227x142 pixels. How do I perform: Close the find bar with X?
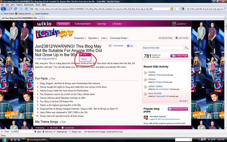(2, 132)
